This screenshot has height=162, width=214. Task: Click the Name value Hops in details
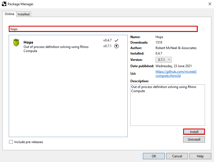(159, 37)
